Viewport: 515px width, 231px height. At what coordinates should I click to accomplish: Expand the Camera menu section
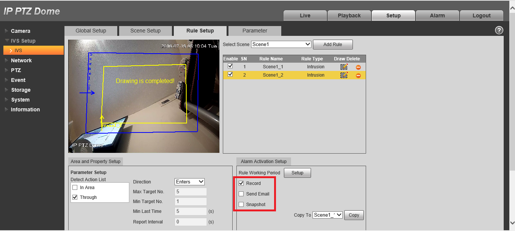[20, 31]
